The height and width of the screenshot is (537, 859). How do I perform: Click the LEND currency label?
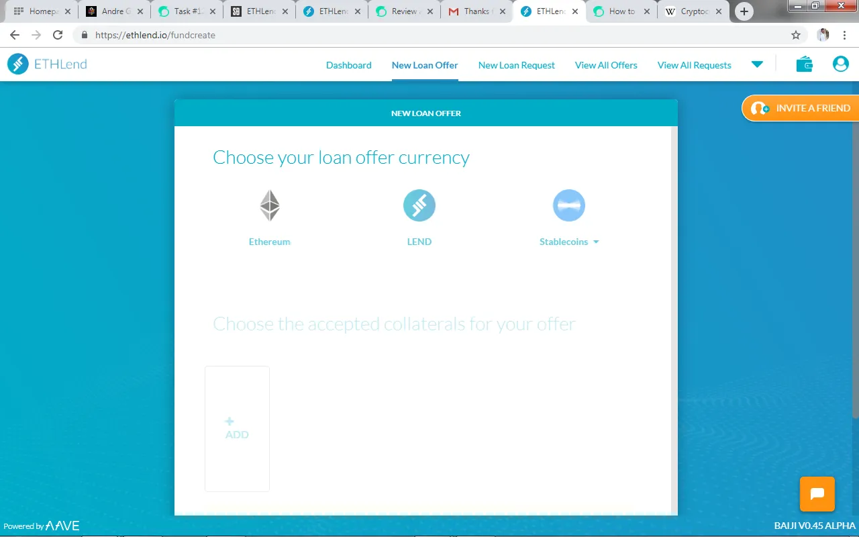[x=419, y=242]
